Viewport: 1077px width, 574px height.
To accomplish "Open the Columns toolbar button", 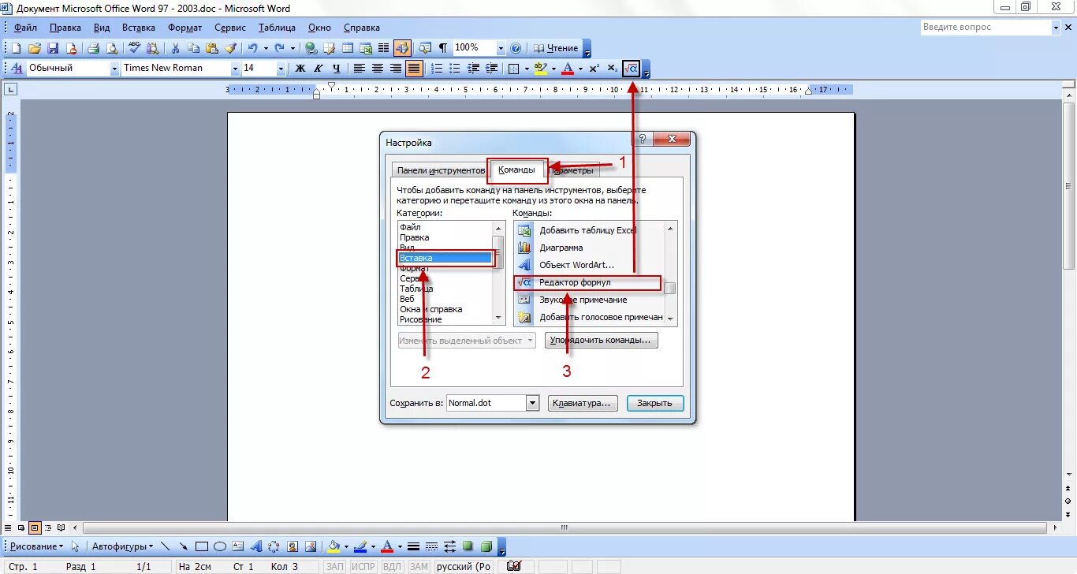I will click(x=384, y=48).
